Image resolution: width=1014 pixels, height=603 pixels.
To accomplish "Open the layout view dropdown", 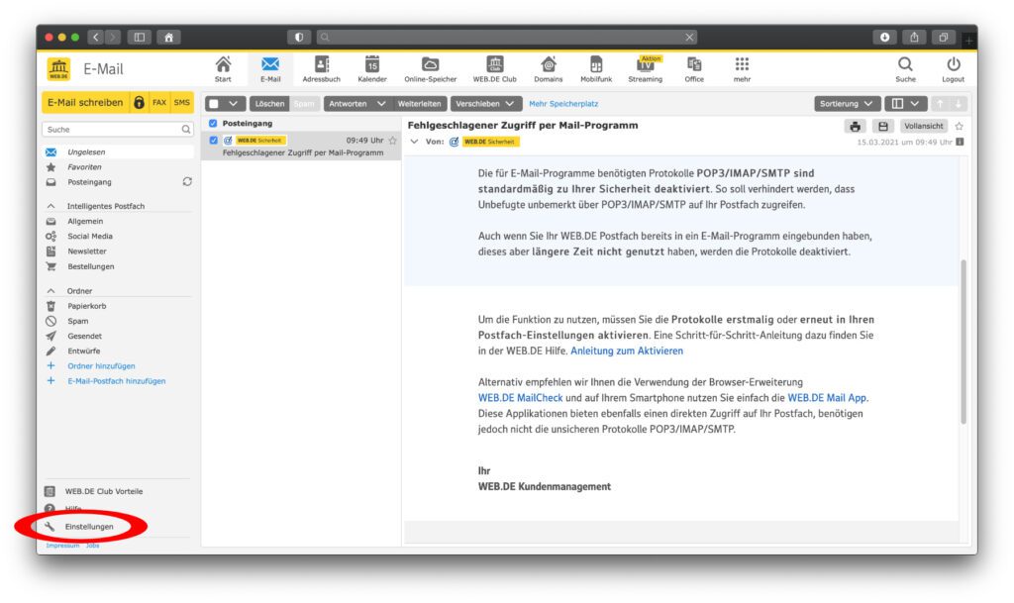I will [x=905, y=103].
